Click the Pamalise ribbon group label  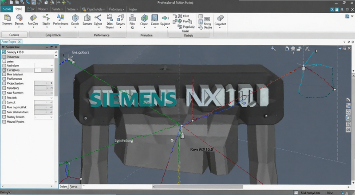pyautogui.click(x=146, y=35)
